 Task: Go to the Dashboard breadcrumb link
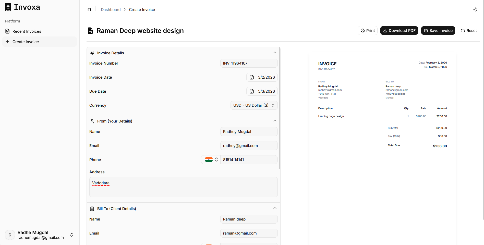coord(111,10)
